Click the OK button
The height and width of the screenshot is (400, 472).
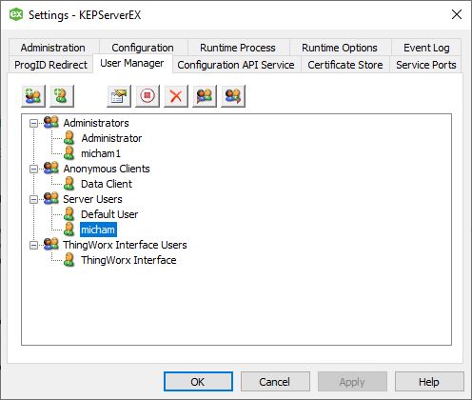coord(198,382)
